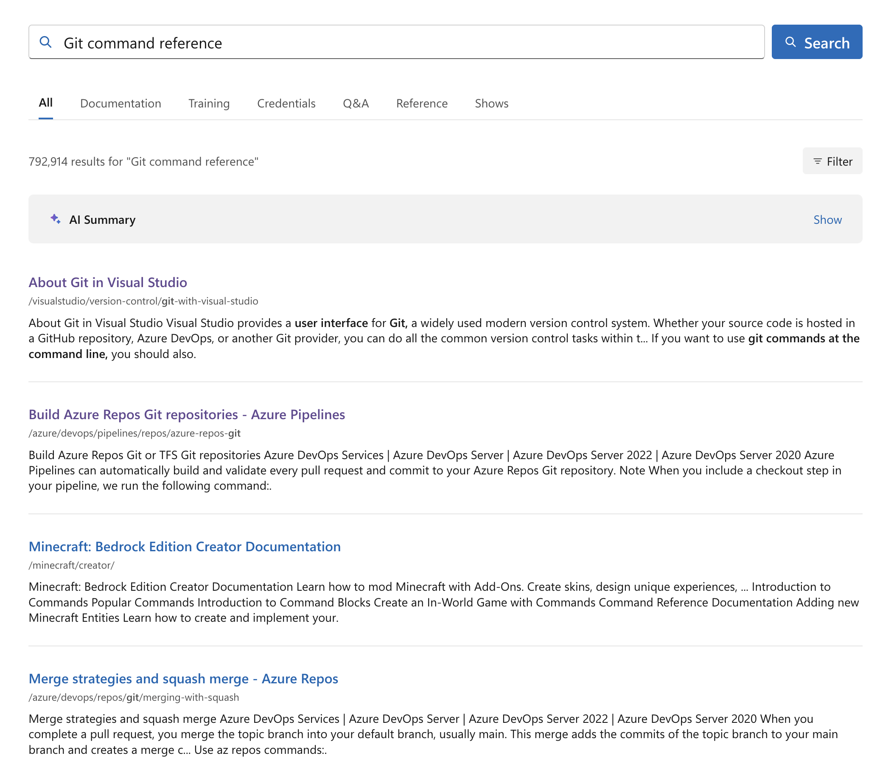Open the Q&A tab
Screen dimensions: 880x767
click(x=356, y=103)
